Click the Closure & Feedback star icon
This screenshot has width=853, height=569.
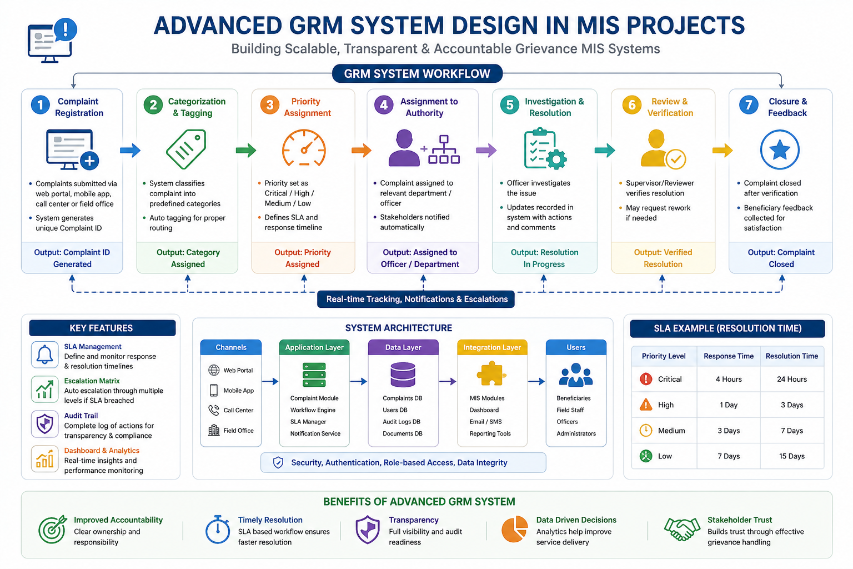(x=780, y=149)
